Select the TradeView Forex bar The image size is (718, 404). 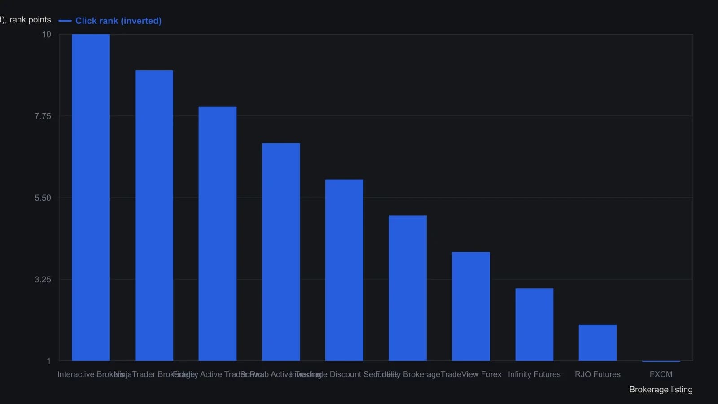[x=471, y=307]
